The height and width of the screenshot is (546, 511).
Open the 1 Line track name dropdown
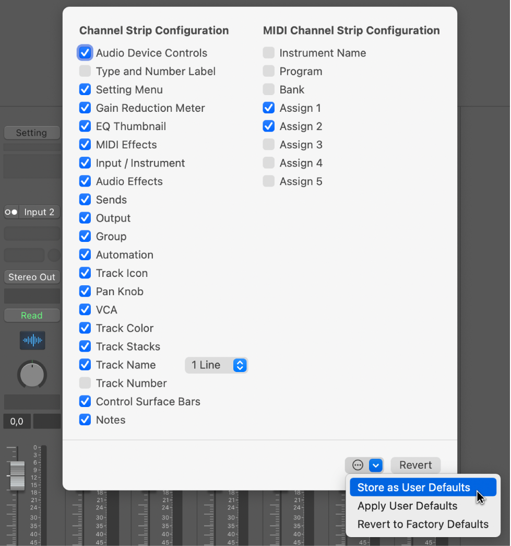216,365
